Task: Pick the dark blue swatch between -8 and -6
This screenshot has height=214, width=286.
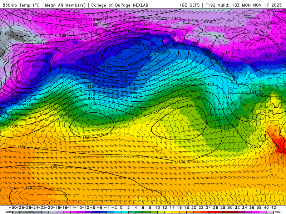Action: point(96,212)
